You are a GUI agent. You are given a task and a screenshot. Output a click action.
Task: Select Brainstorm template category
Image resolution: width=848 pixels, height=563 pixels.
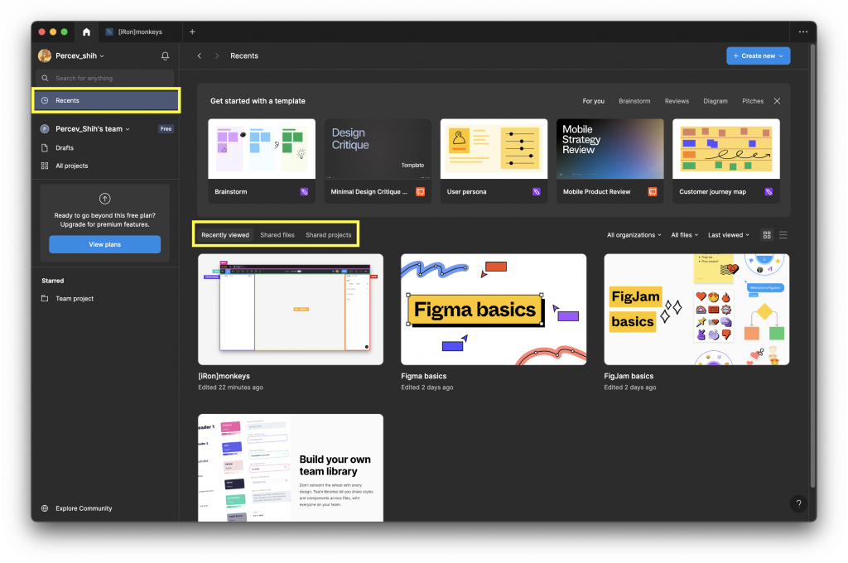point(634,101)
